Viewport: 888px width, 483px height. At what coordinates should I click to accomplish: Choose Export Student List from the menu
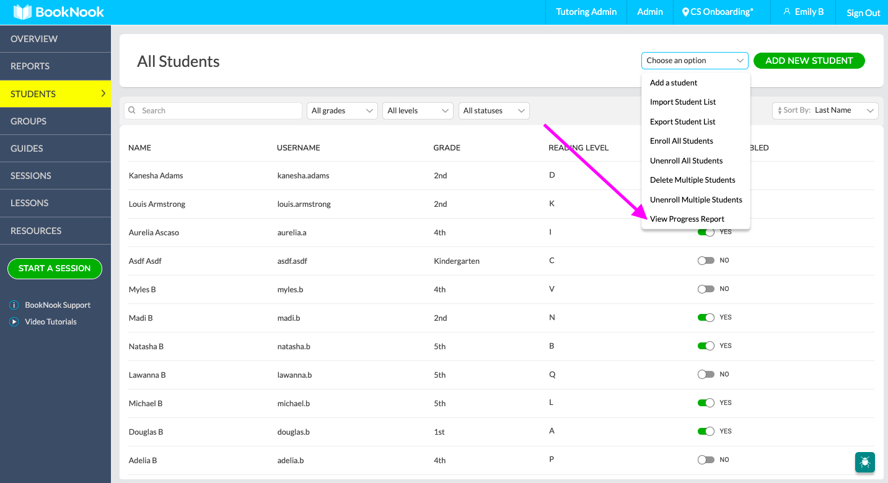[682, 121]
